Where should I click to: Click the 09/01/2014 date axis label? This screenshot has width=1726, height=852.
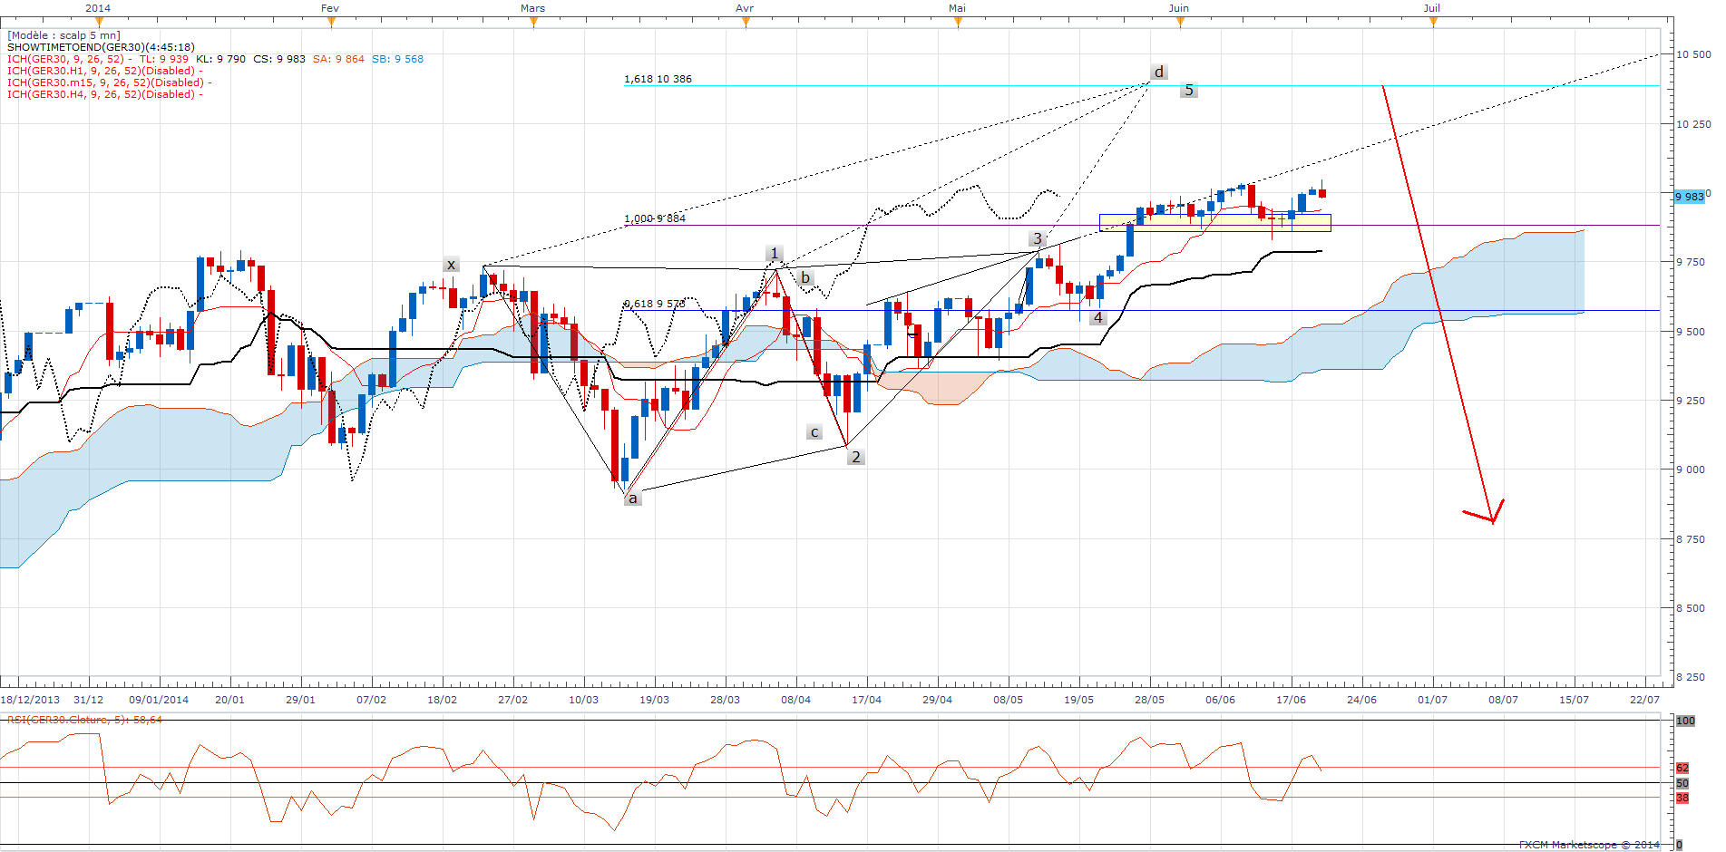(159, 700)
